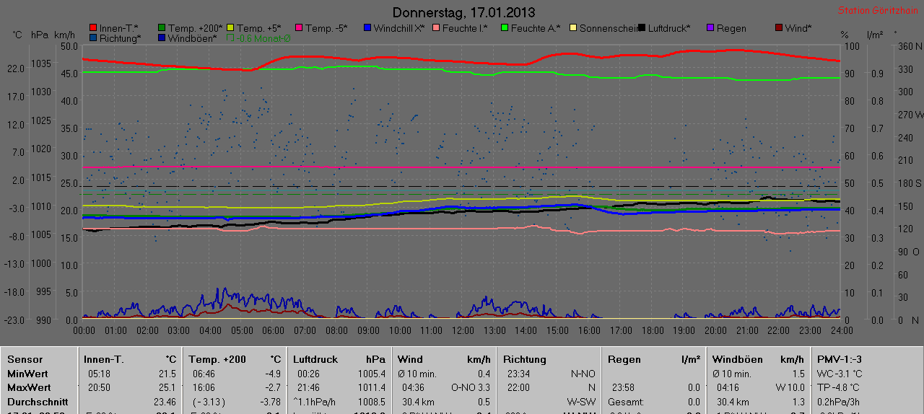924x414 pixels.
Task: Click the 1035 hPa axis label
Action: point(41,63)
